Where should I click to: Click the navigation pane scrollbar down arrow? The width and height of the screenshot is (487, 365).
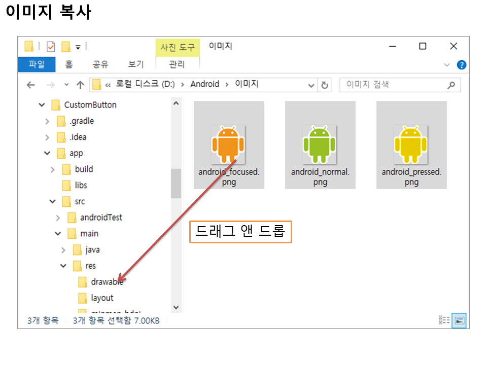click(176, 307)
